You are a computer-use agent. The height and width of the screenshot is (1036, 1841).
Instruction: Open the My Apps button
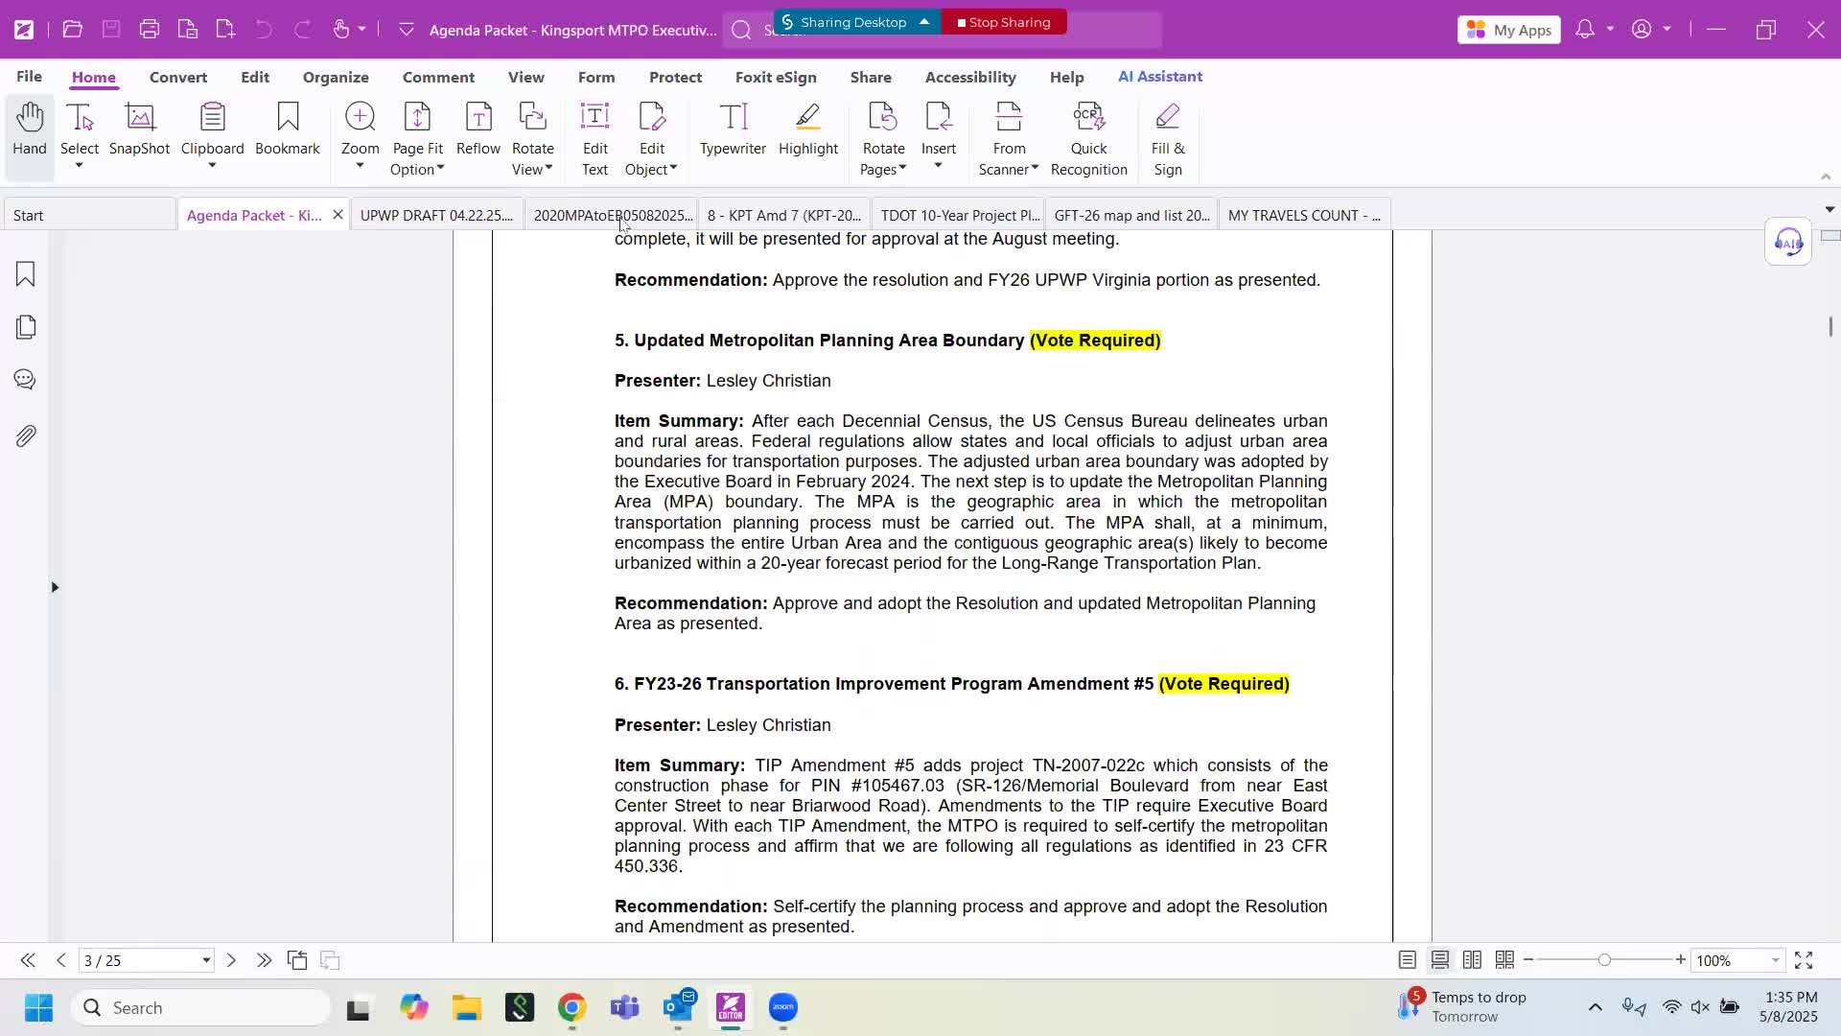click(x=1509, y=30)
